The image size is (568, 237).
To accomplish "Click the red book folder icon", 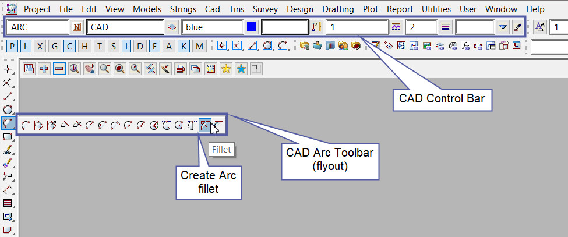I will pyautogui.click(x=356, y=46).
